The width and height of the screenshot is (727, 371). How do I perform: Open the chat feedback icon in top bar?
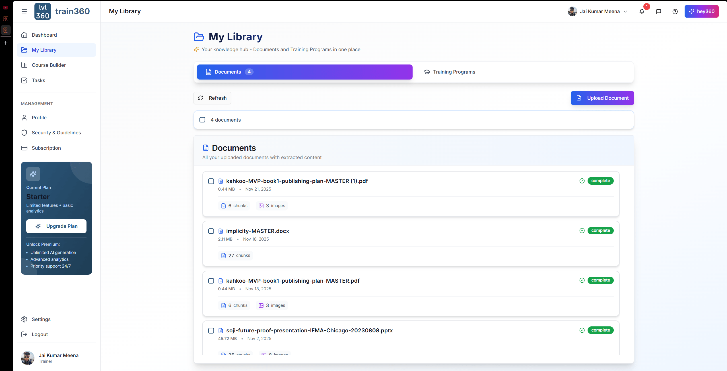[x=659, y=11]
